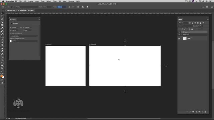
Task: Collapse the Artboard 1 layer group
Action: [x=182, y=35]
